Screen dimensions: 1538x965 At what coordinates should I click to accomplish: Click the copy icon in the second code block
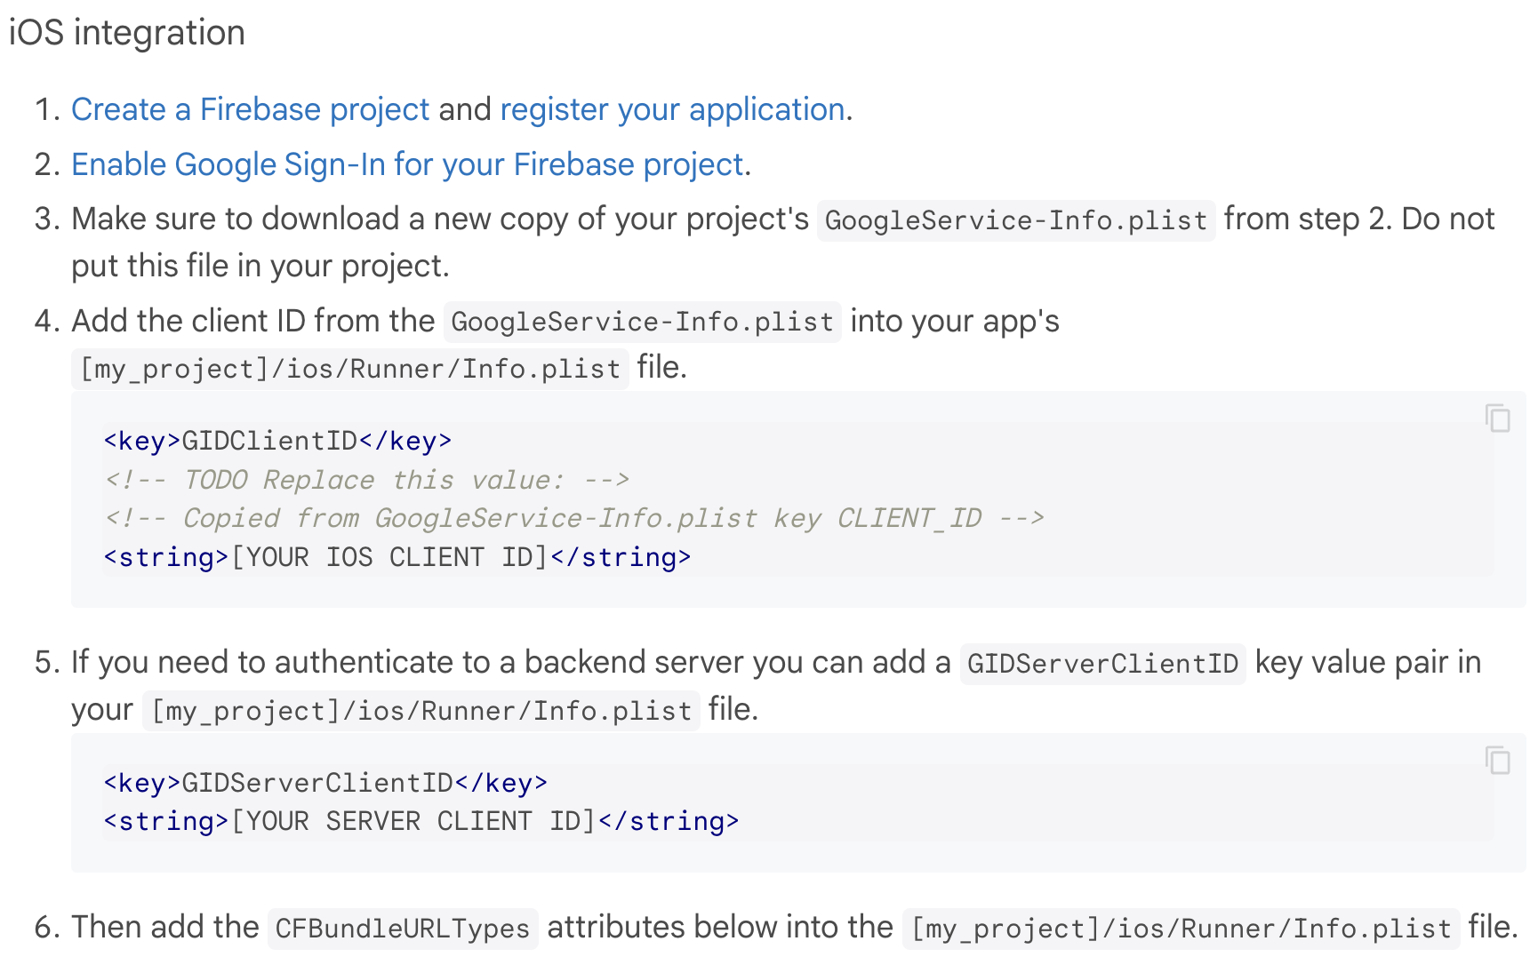point(1498,761)
